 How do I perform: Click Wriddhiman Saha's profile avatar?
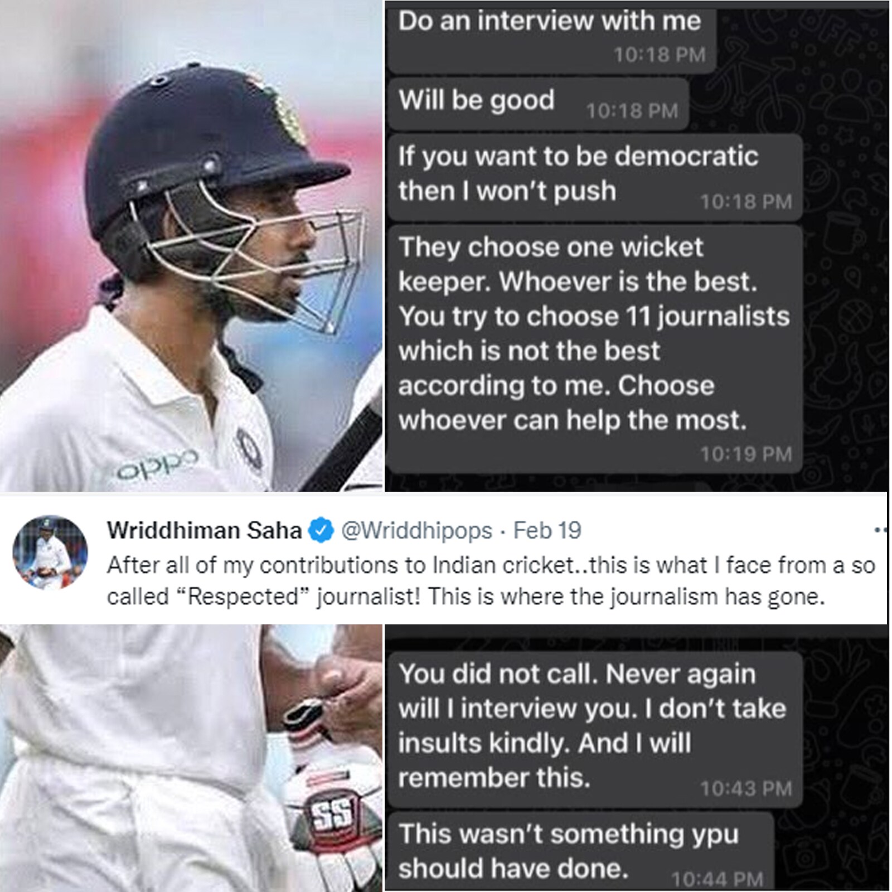click(x=50, y=552)
